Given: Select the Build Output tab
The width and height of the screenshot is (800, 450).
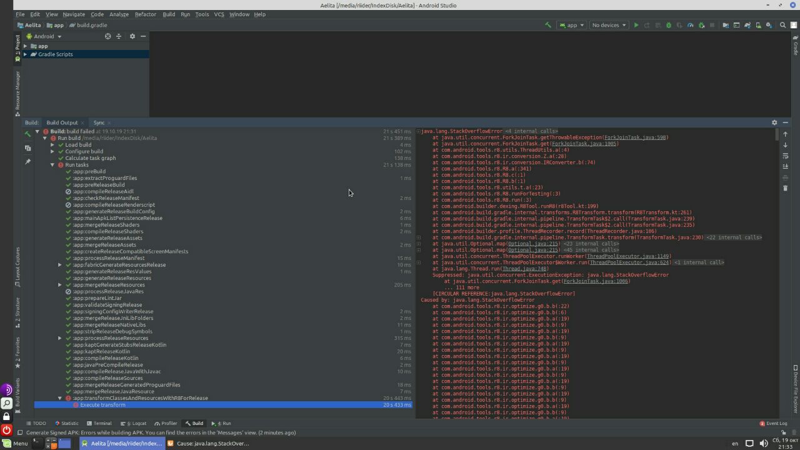Looking at the screenshot, I should coord(62,122).
